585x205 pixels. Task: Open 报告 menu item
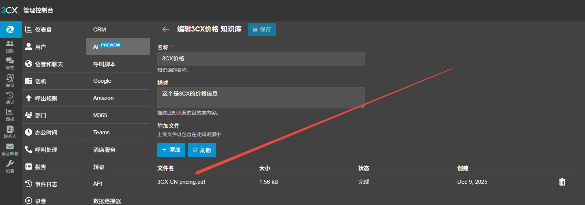[x=54, y=167]
